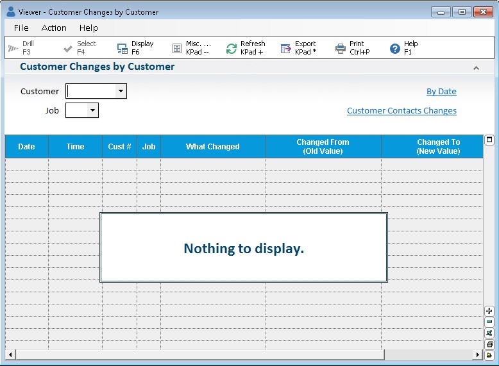Export the report using Export icon

(x=286, y=49)
